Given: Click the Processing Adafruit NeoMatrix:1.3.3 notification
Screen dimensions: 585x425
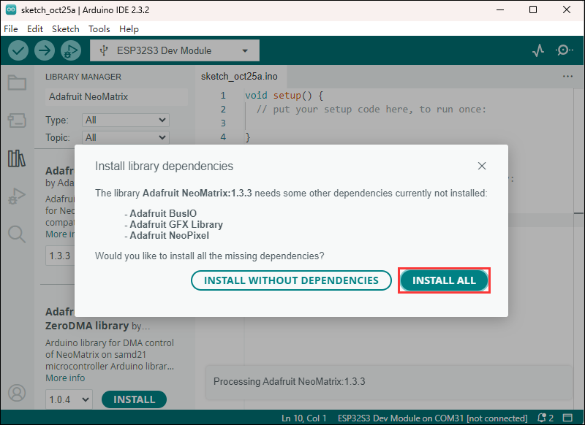Looking at the screenshot, I should 389,382.
